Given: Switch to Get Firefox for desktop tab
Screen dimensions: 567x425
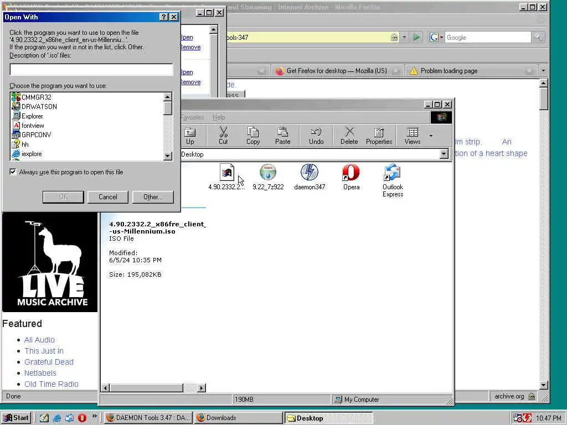Looking at the screenshot, I should (337, 71).
